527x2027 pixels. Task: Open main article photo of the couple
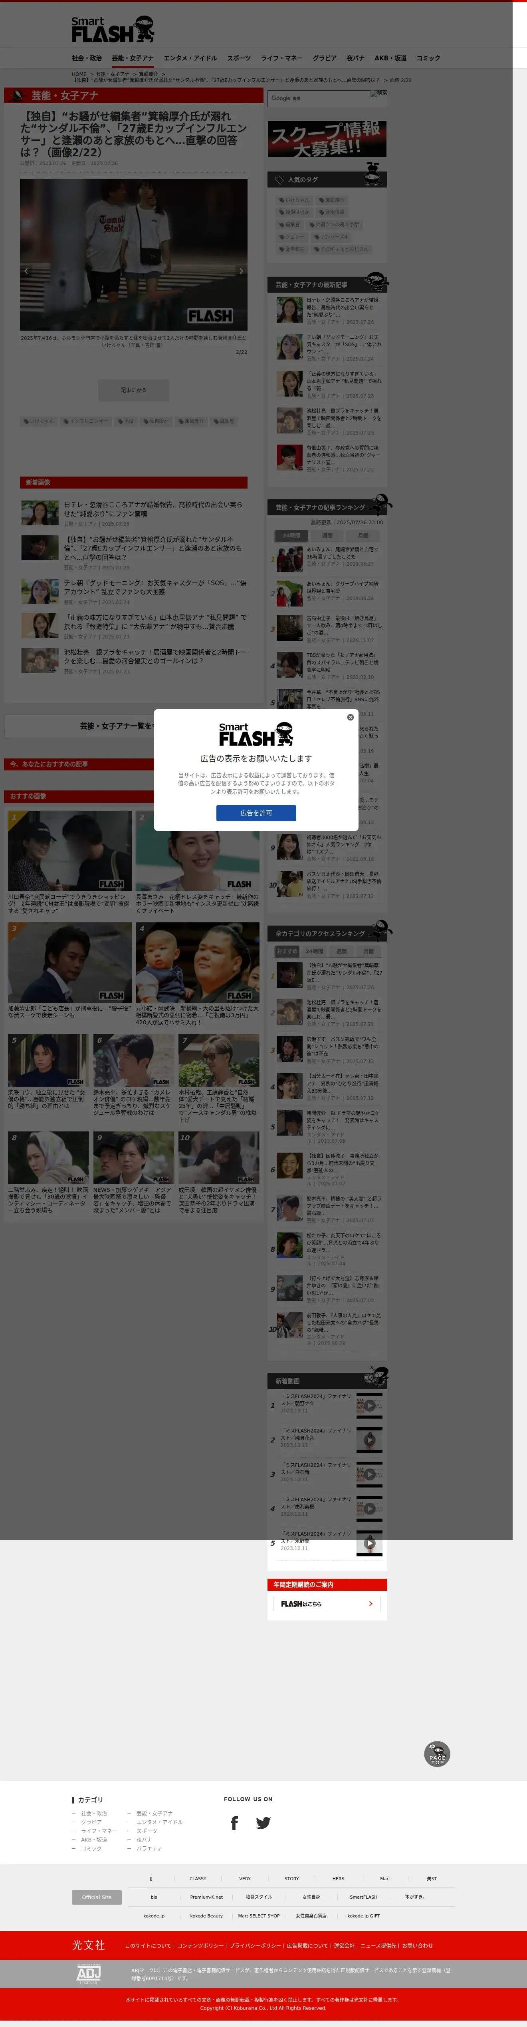pyautogui.click(x=133, y=254)
